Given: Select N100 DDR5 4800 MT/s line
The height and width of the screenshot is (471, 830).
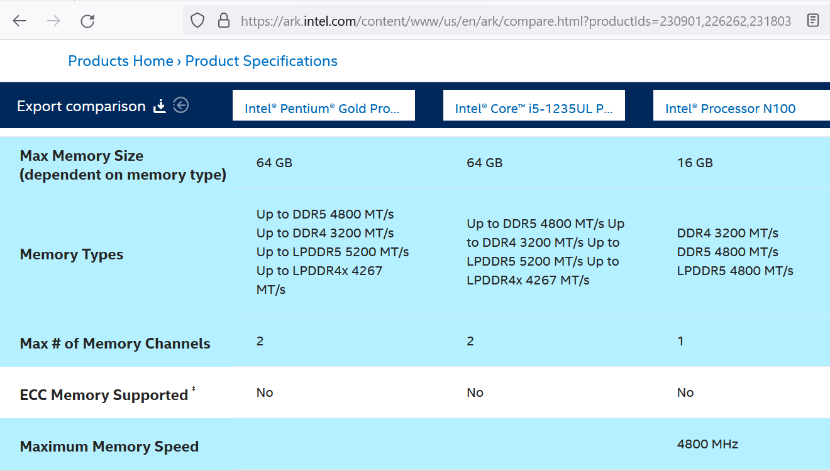Looking at the screenshot, I should 728,252.
